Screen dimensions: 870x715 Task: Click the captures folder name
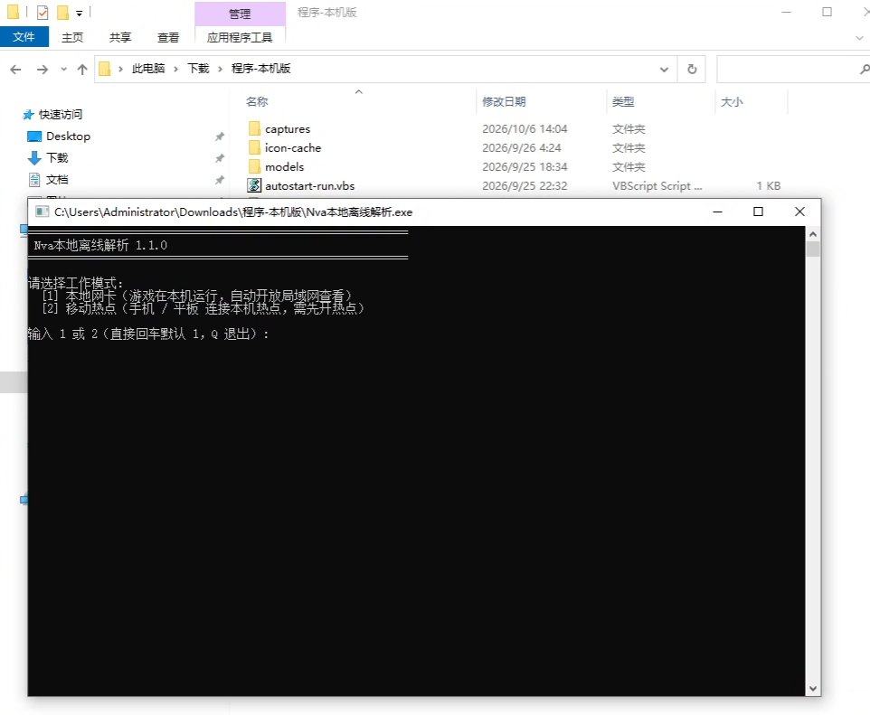click(x=288, y=128)
